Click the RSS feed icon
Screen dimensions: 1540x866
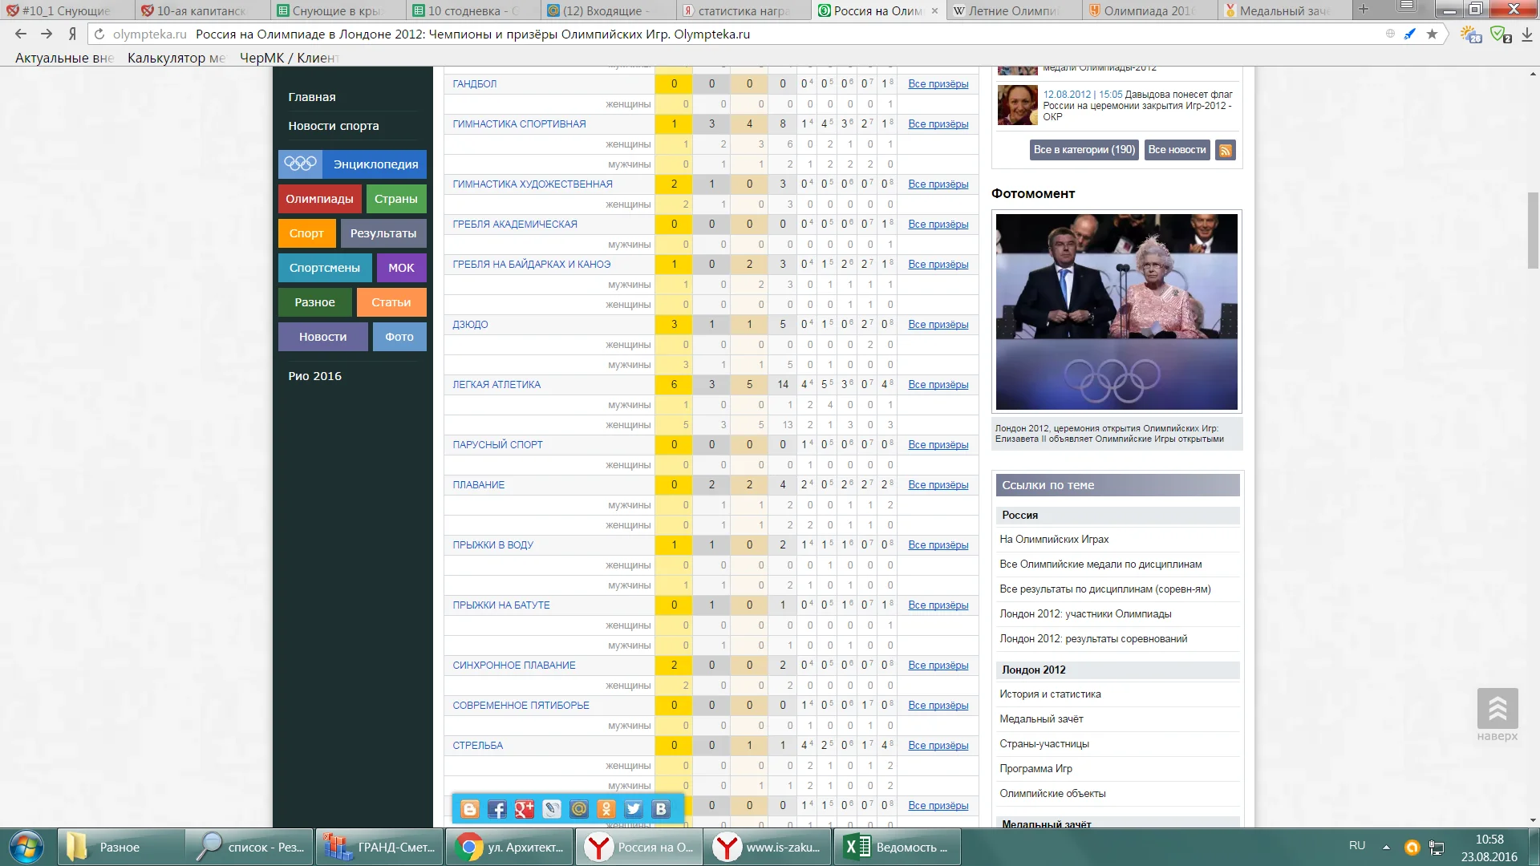click(1225, 150)
